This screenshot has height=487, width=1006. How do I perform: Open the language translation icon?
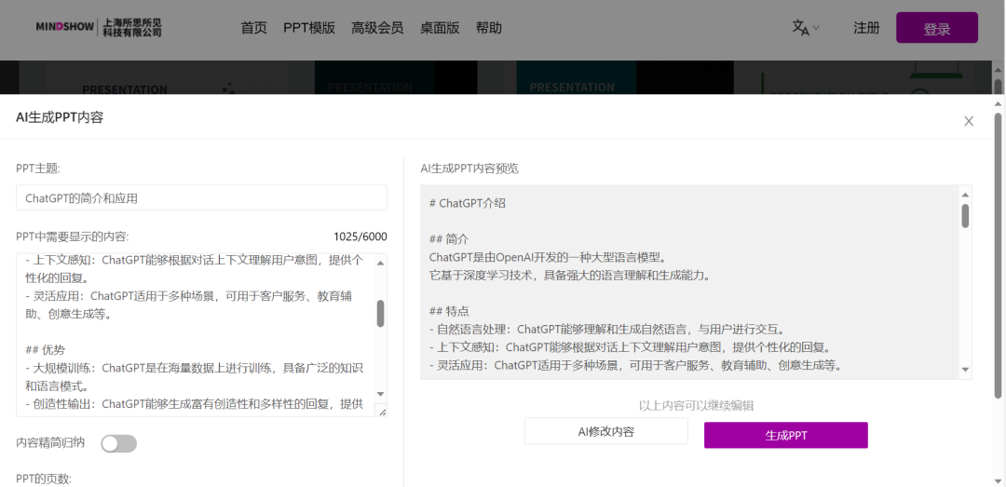800,28
